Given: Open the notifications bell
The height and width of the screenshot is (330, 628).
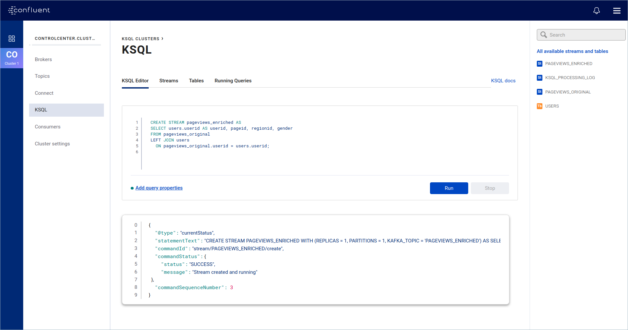Looking at the screenshot, I should [596, 10].
